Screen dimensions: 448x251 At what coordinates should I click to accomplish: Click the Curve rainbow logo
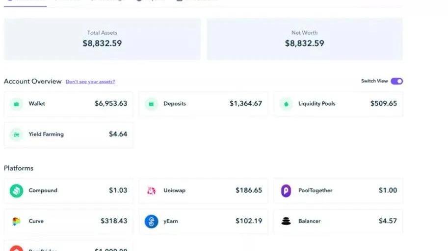tap(16, 221)
